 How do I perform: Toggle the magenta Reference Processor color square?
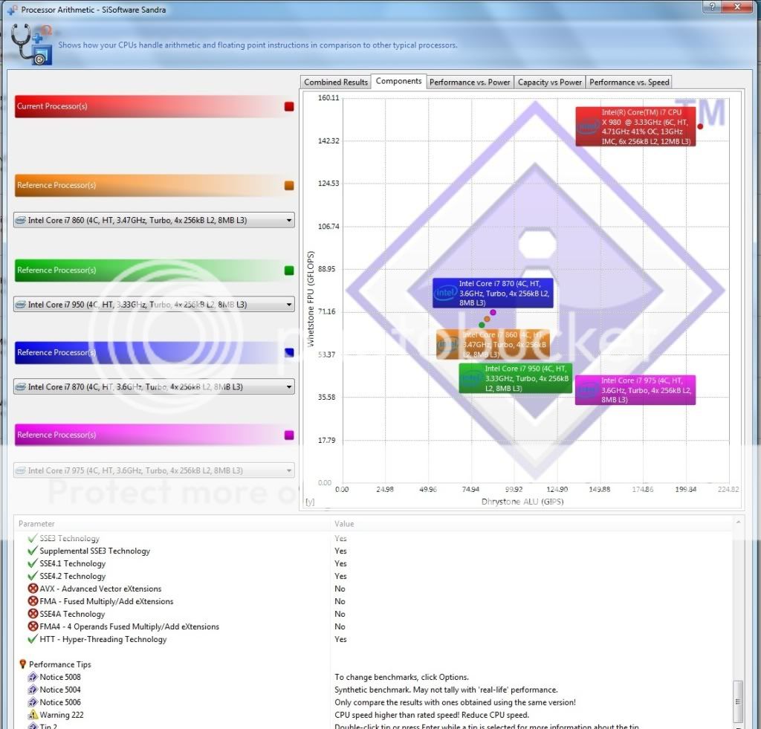289,435
